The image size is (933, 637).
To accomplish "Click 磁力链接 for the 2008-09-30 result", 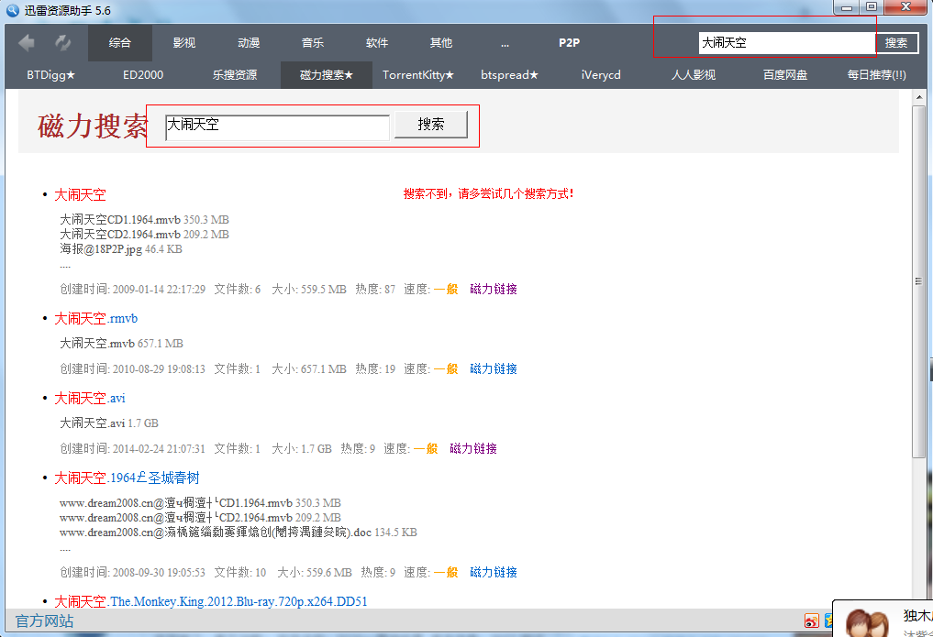I will [x=494, y=572].
